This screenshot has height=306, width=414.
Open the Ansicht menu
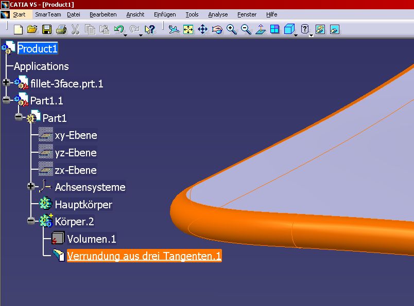click(135, 14)
